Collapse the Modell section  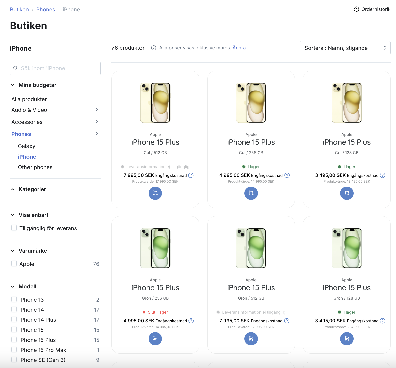point(13,287)
